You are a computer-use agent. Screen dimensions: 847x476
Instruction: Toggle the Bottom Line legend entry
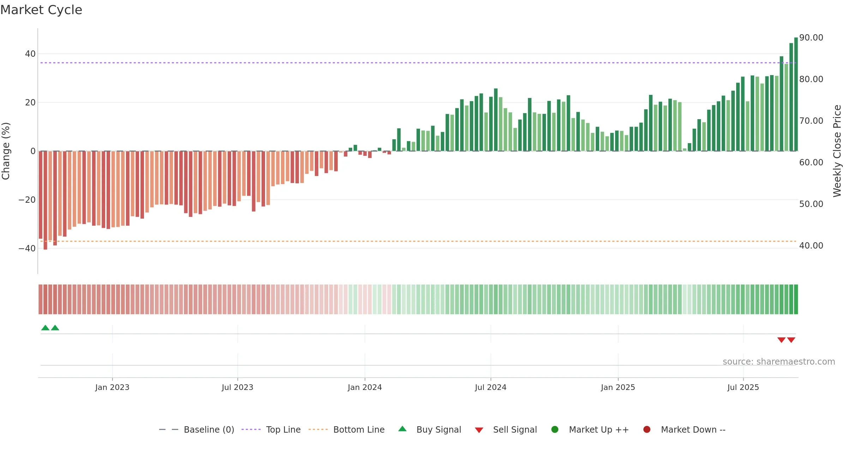347,429
